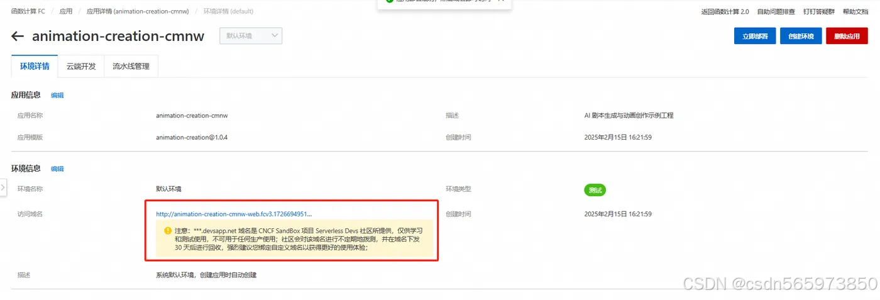Image resolution: width=880 pixels, height=300 pixels.
Task: Switch to the 云端开发 tab
Action: [81, 66]
